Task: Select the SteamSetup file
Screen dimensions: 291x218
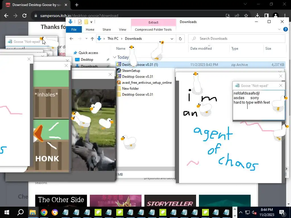Action: click(x=131, y=71)
